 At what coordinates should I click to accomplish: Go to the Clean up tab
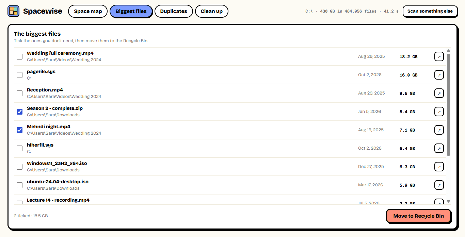(x=212, y=11)
